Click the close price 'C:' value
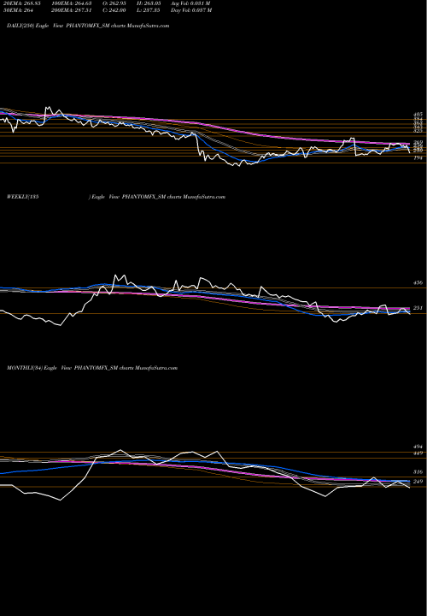 click(114, 10)
